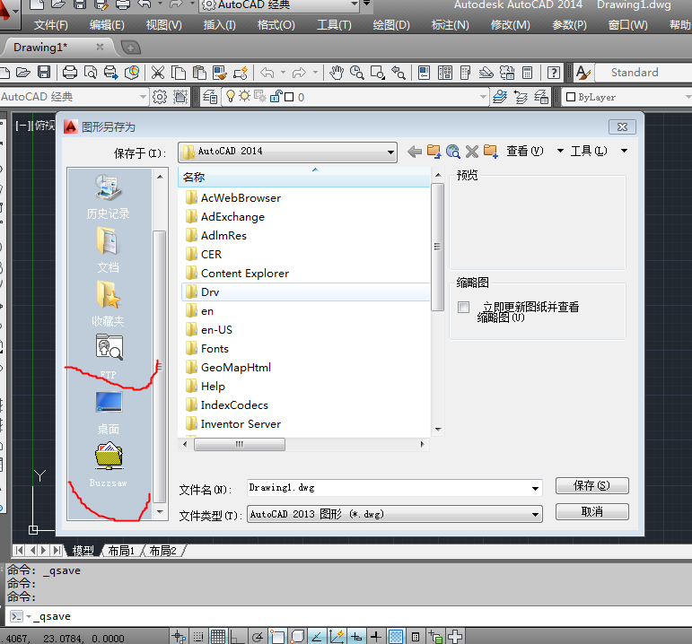
Task: Open the File menu
Action: pos(51,25)
